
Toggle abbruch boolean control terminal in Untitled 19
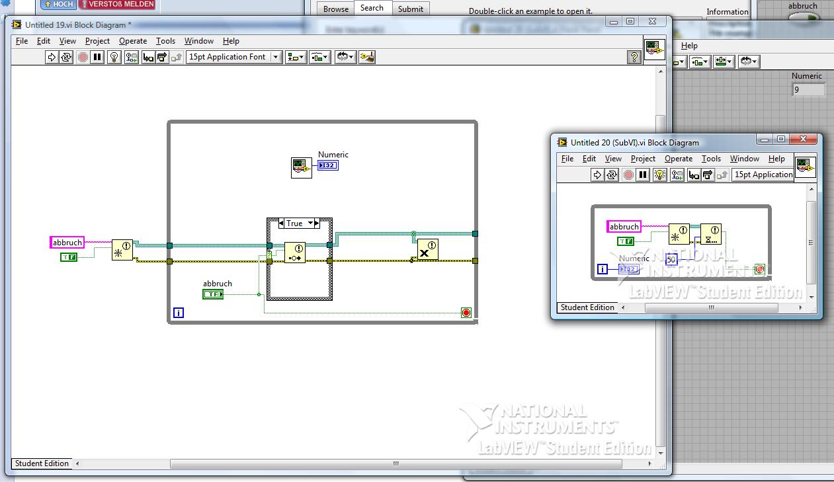(213, 294)
